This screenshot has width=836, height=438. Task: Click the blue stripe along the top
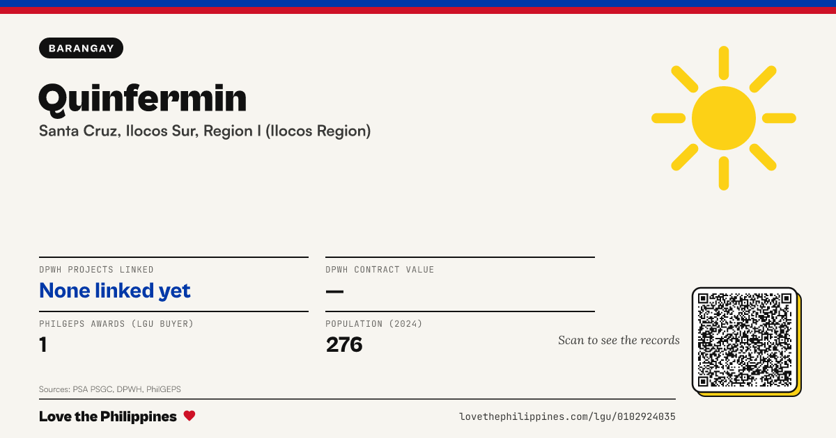pos(418,3)
